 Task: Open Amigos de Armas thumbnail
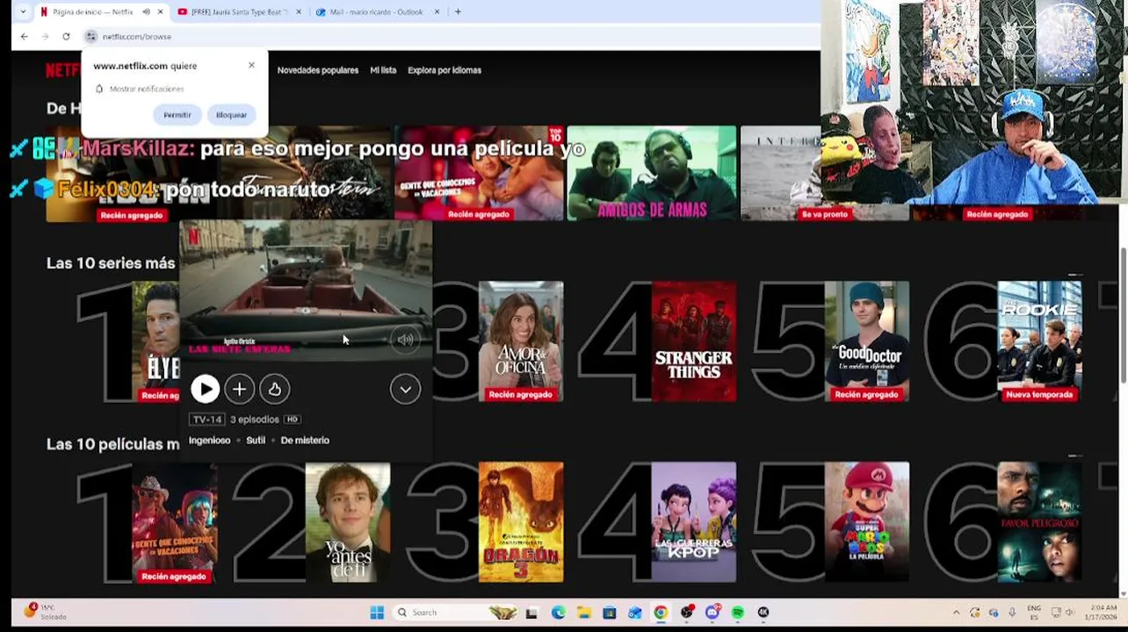[x=652, y=173]
